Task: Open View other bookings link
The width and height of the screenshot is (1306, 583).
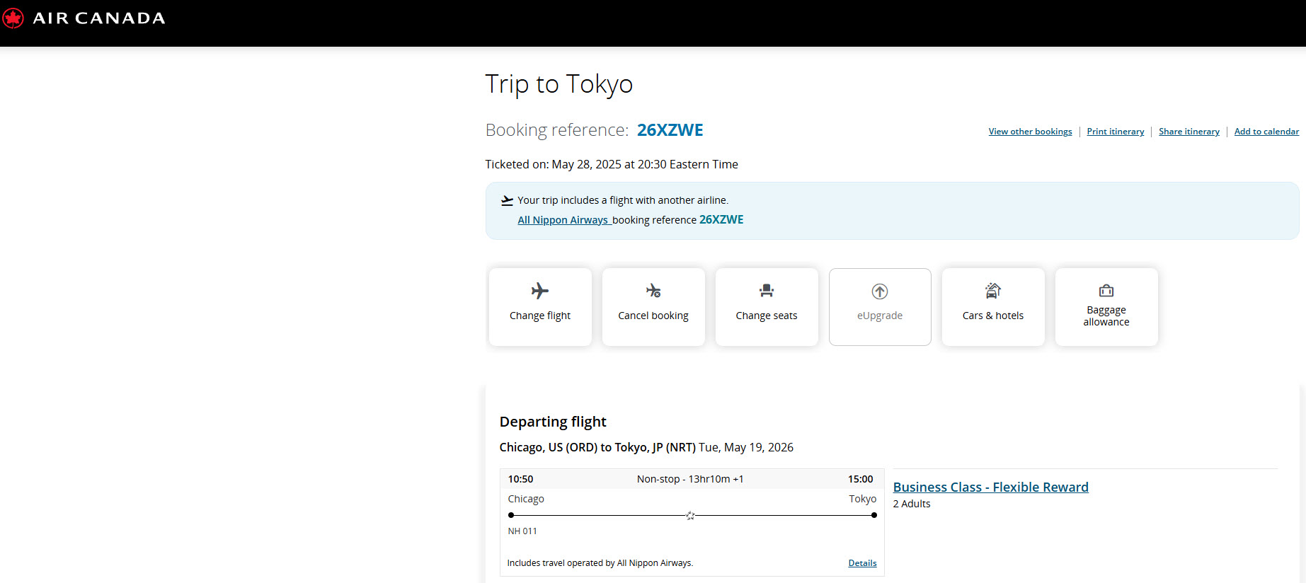Action: point(1030,132)
